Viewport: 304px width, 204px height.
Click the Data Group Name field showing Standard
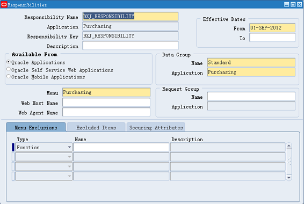(x=251, y=62)
